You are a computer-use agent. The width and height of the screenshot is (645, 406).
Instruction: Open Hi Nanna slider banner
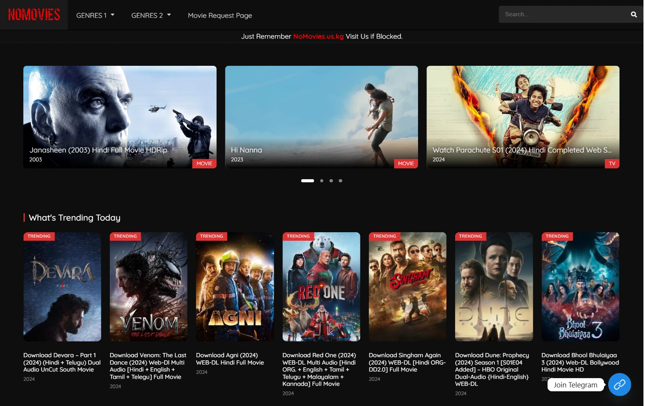321,117
